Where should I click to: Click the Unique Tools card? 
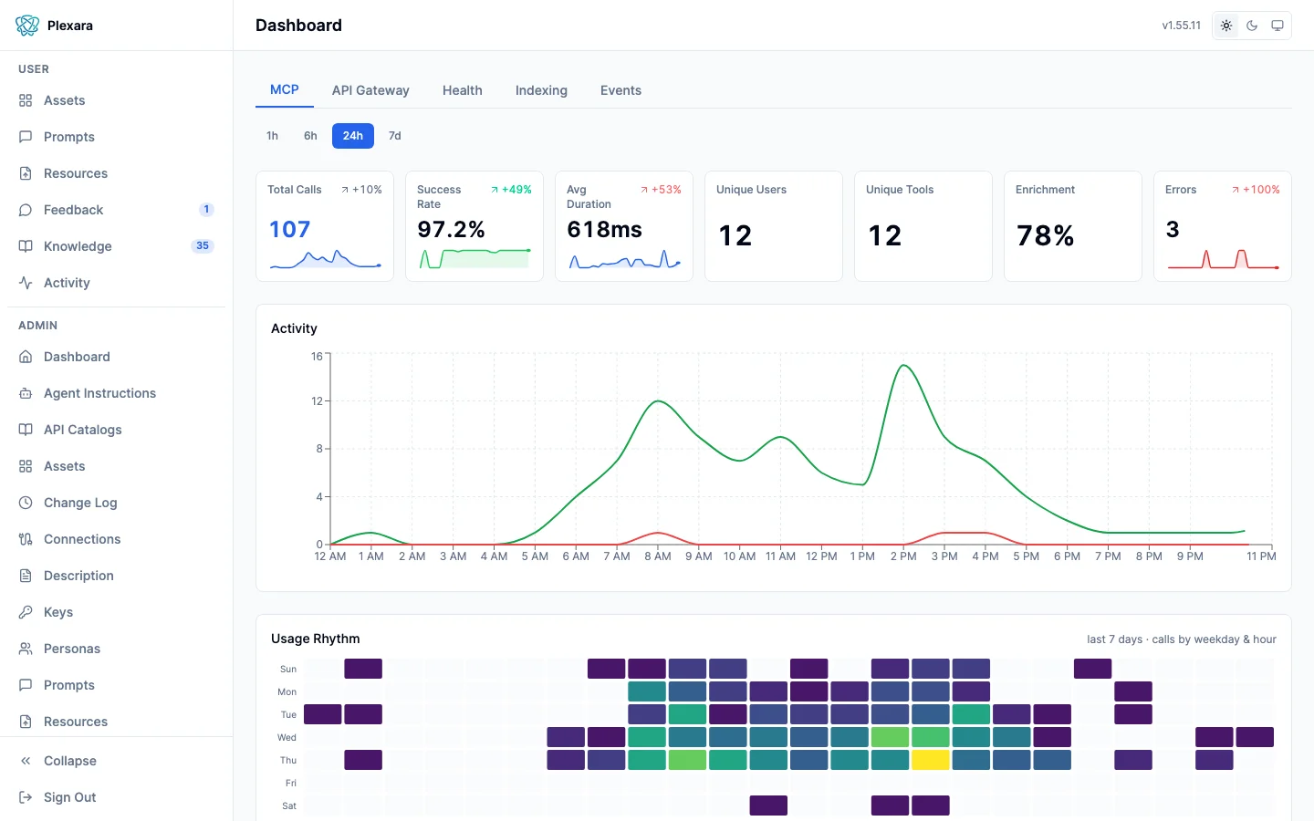point(923,226)
